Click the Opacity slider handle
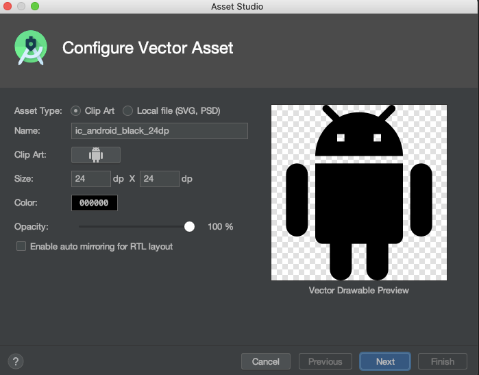 pyautogui.click(x=189, y=226)
